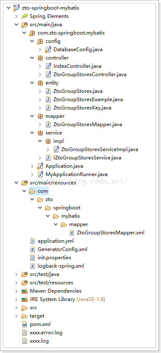The width and height of the screenshot is (161, 353).
Task: Click the service package icon
Action: coord(40,133)
